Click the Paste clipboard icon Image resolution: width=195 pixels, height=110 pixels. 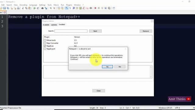tap(30, 8)
